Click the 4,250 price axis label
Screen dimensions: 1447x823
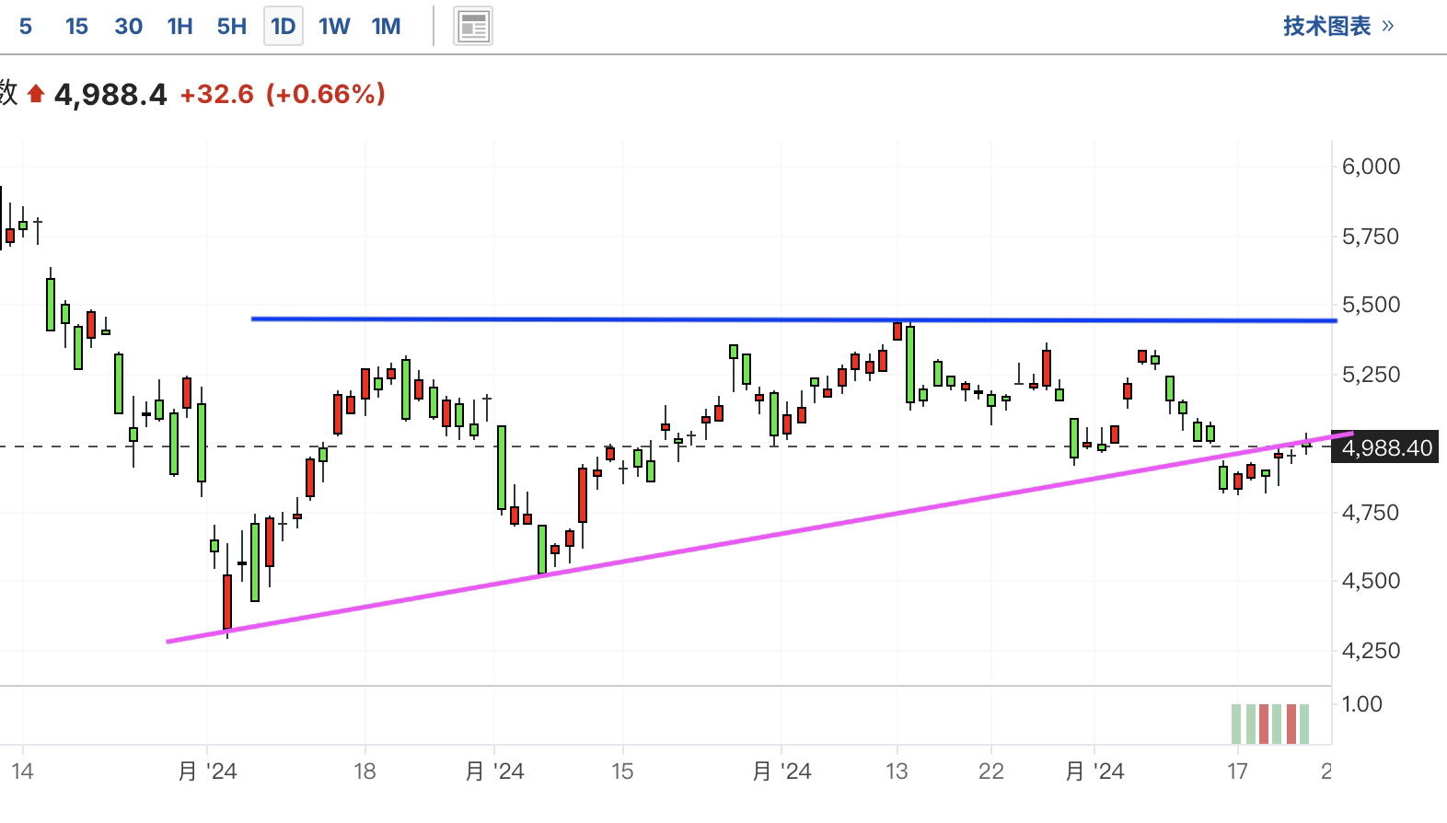click(1371, 651)
